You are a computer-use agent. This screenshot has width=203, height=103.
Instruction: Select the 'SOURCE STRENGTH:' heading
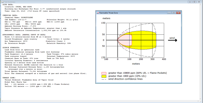coord(11,48)
